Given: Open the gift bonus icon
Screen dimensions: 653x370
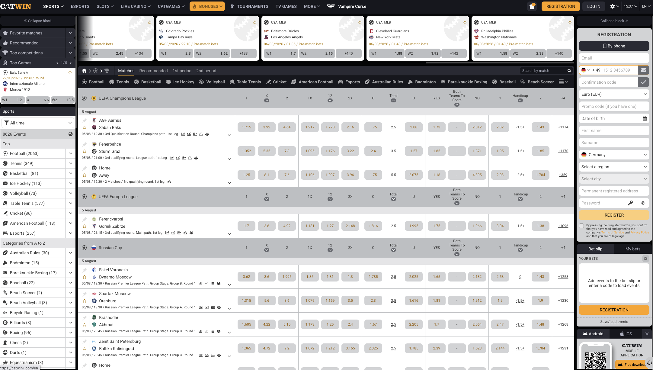Looking at the screenshot, I should point(532,6).
